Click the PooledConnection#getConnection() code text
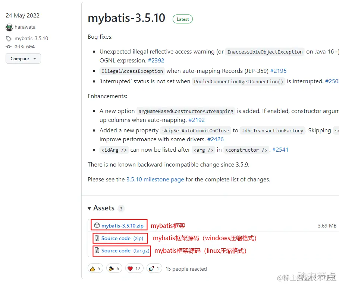 pyautogui.click(x=238, y=82)
